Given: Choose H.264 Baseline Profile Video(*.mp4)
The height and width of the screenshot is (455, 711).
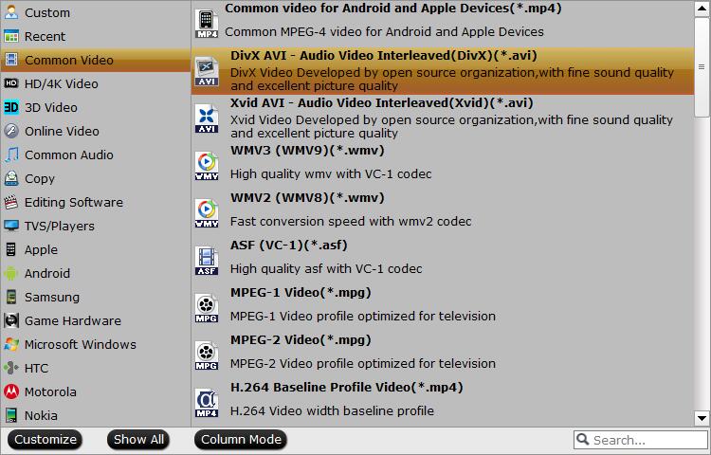Looking at the screenshot, I should (443, 403).
